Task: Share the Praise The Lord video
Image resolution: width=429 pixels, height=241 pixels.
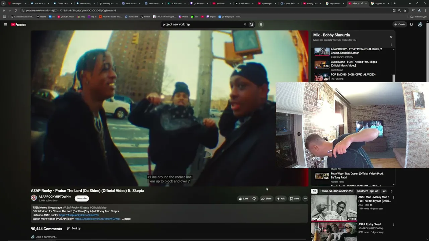Action: pos(266,198)
